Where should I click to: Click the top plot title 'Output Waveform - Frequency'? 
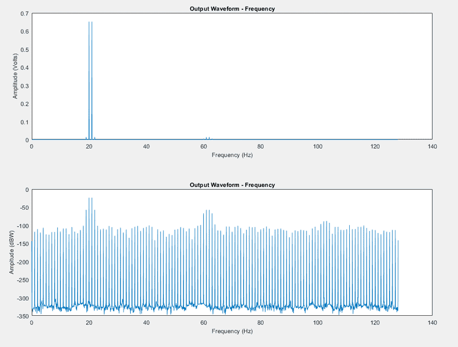pyautogui.click(x=232, y=9)
